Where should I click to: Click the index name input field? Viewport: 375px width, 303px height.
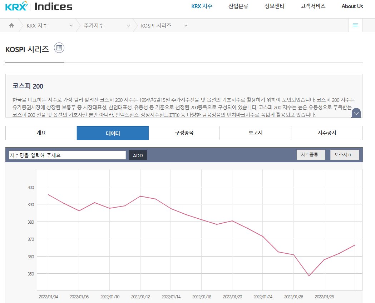pos(67,155)
